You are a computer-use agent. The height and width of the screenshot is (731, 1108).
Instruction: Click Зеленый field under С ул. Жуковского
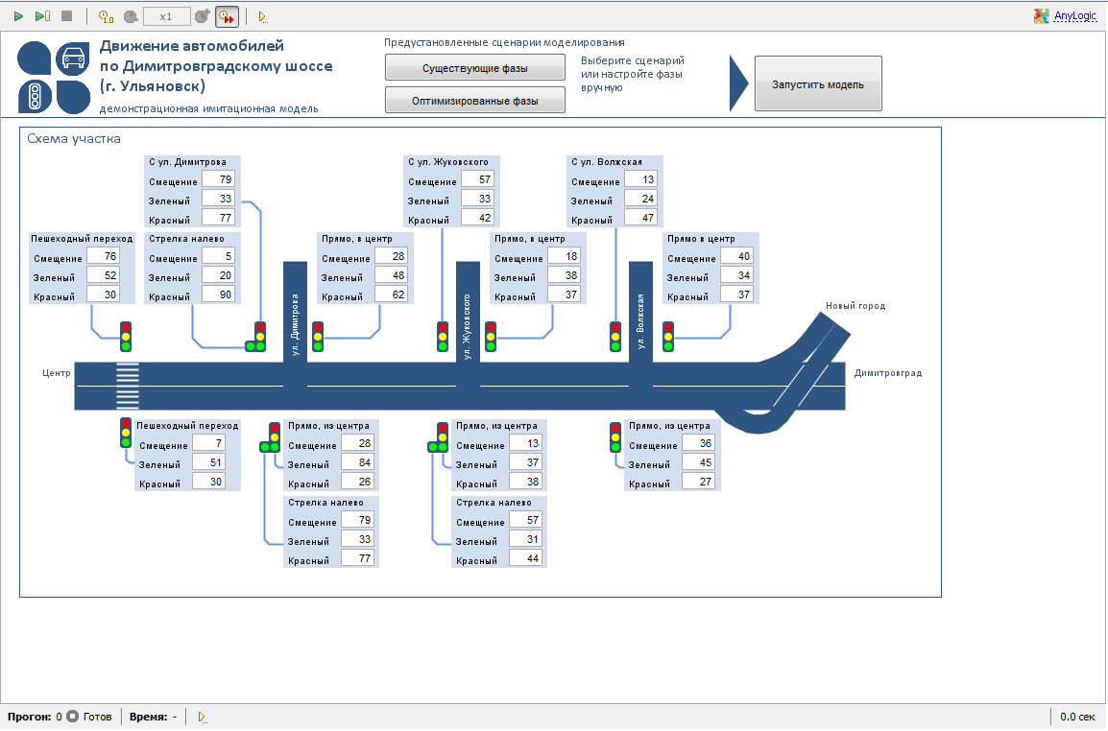point(478,199)
